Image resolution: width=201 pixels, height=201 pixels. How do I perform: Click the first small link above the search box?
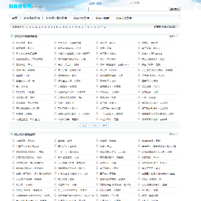(x=92, y=3)
